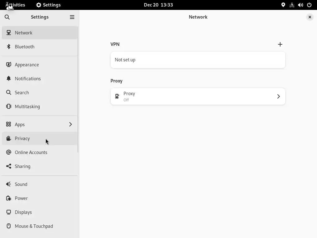
Task: Click the Multitasking icon
Action: point(8,107)
